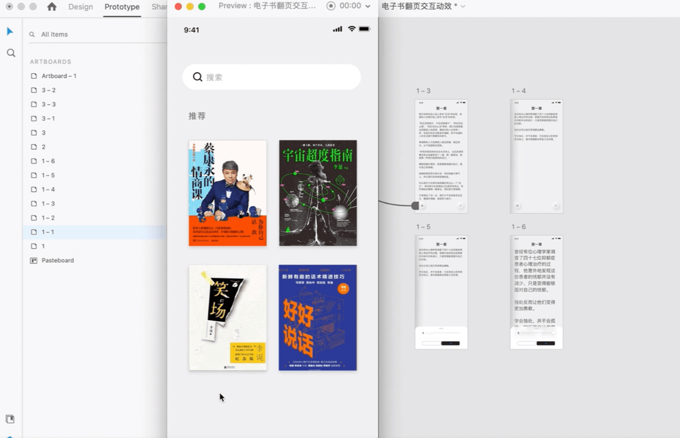Close the Preview window with red button

(178, 6)
